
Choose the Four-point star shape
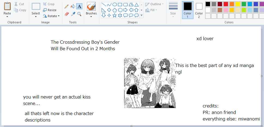pyautogui.click(x=109, y=15)
